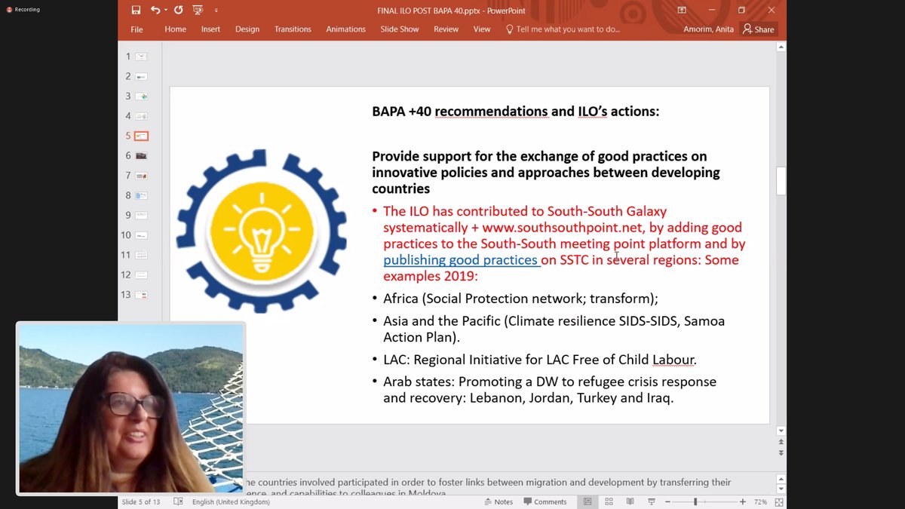This screenshot has width=905, height=509.
Task: Open the View tab
Action: pos(482,29)
